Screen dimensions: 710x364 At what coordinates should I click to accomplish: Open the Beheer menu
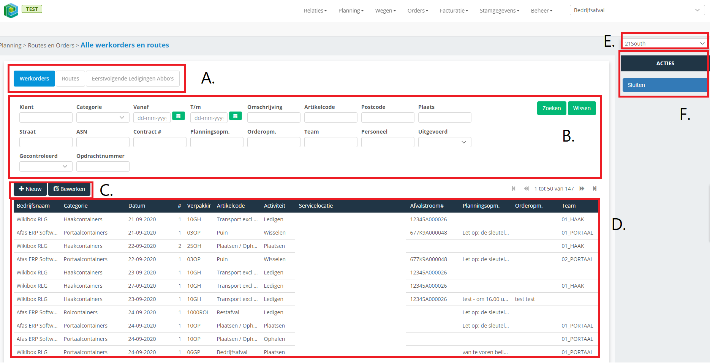pyautogui.click(x=542, y=11)
